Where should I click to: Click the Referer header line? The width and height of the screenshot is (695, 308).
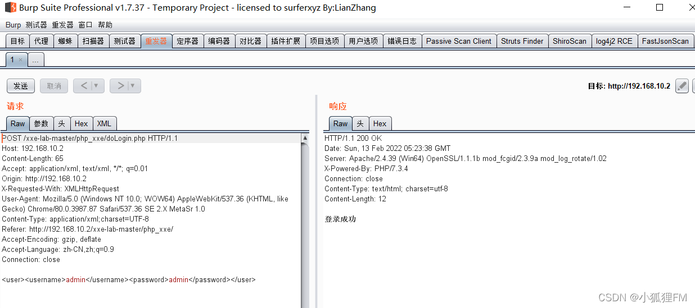tap(88, 229)
